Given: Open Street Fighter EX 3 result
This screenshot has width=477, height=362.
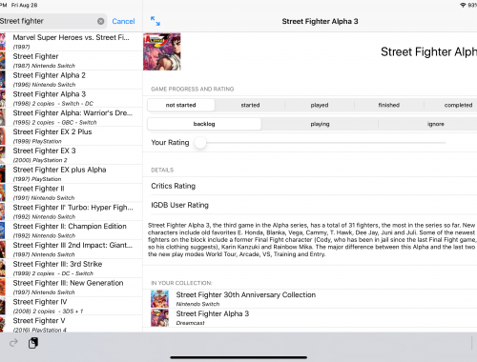Looking at the screenshot, I should [72, 155].
